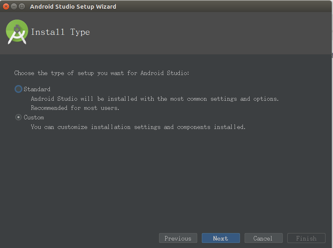
Task: Click the greyed-out Finish button
Action: point(306,238)
